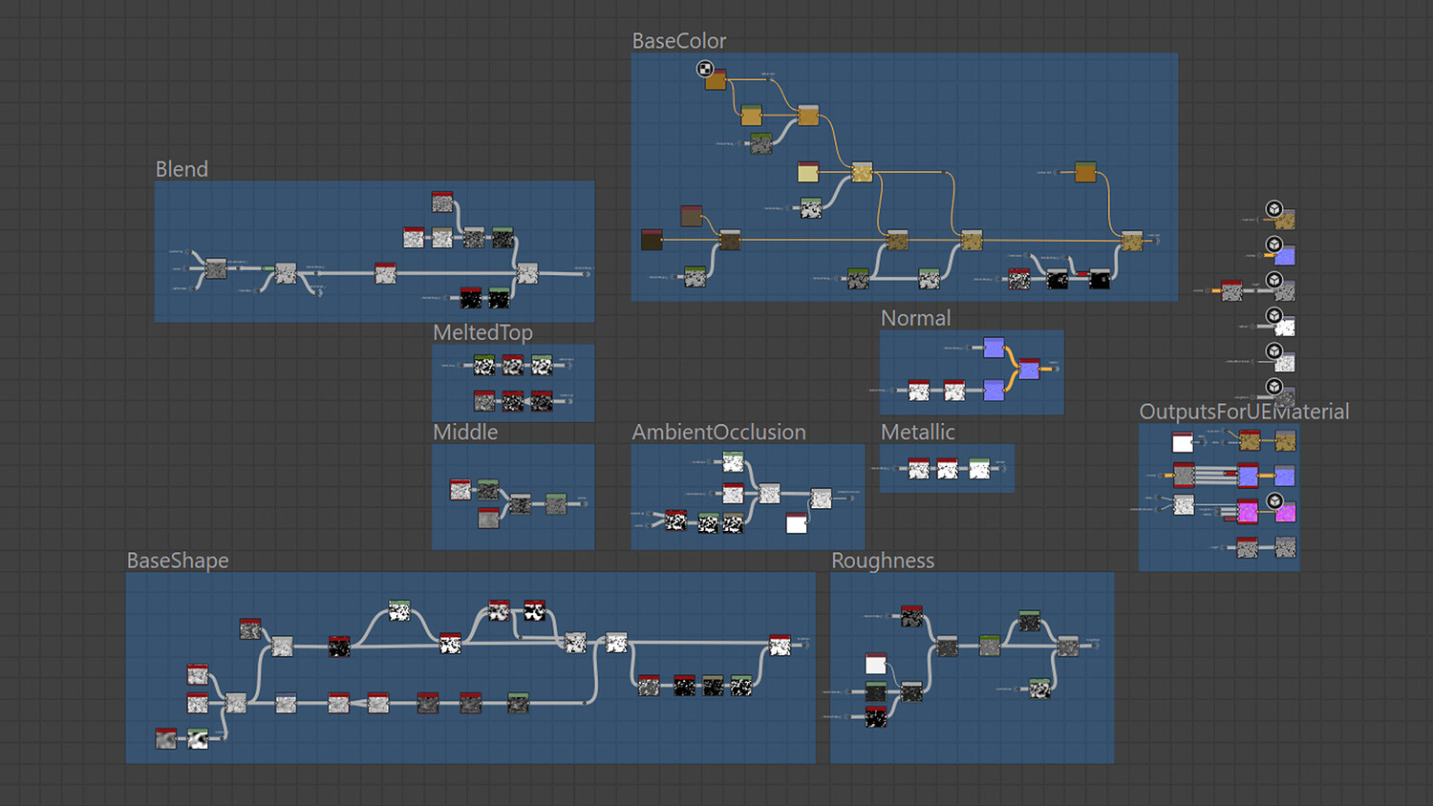The width and height of the screenshot is (1433, 806).
Task: Select the final output node of Roughness frame
Action: point(1068,646)
